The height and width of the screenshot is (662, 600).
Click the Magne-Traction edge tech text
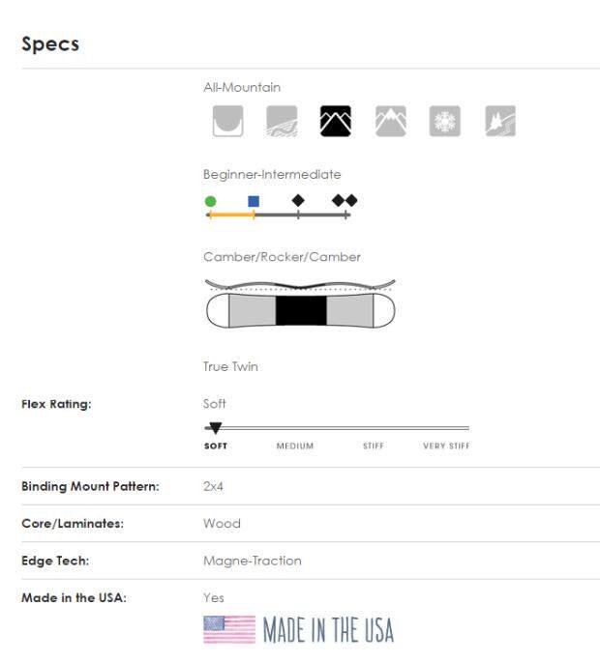pyautogui.click(x=252, y=561)
